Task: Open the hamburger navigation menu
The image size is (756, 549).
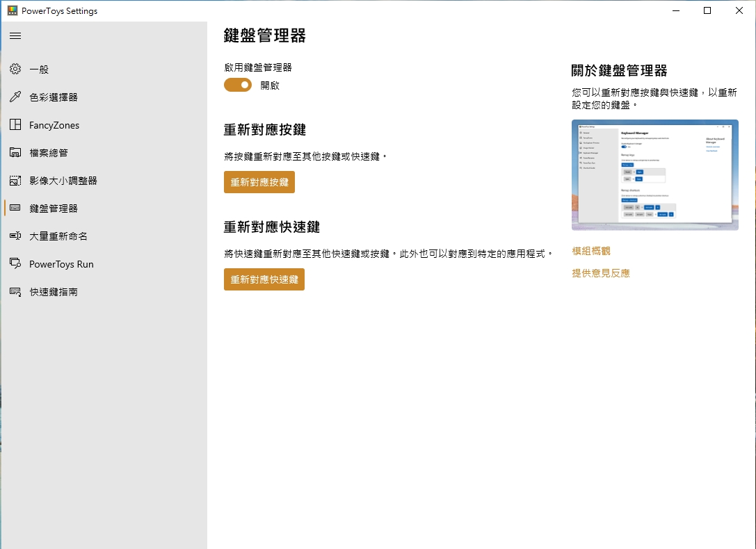Action: (15, 35)
